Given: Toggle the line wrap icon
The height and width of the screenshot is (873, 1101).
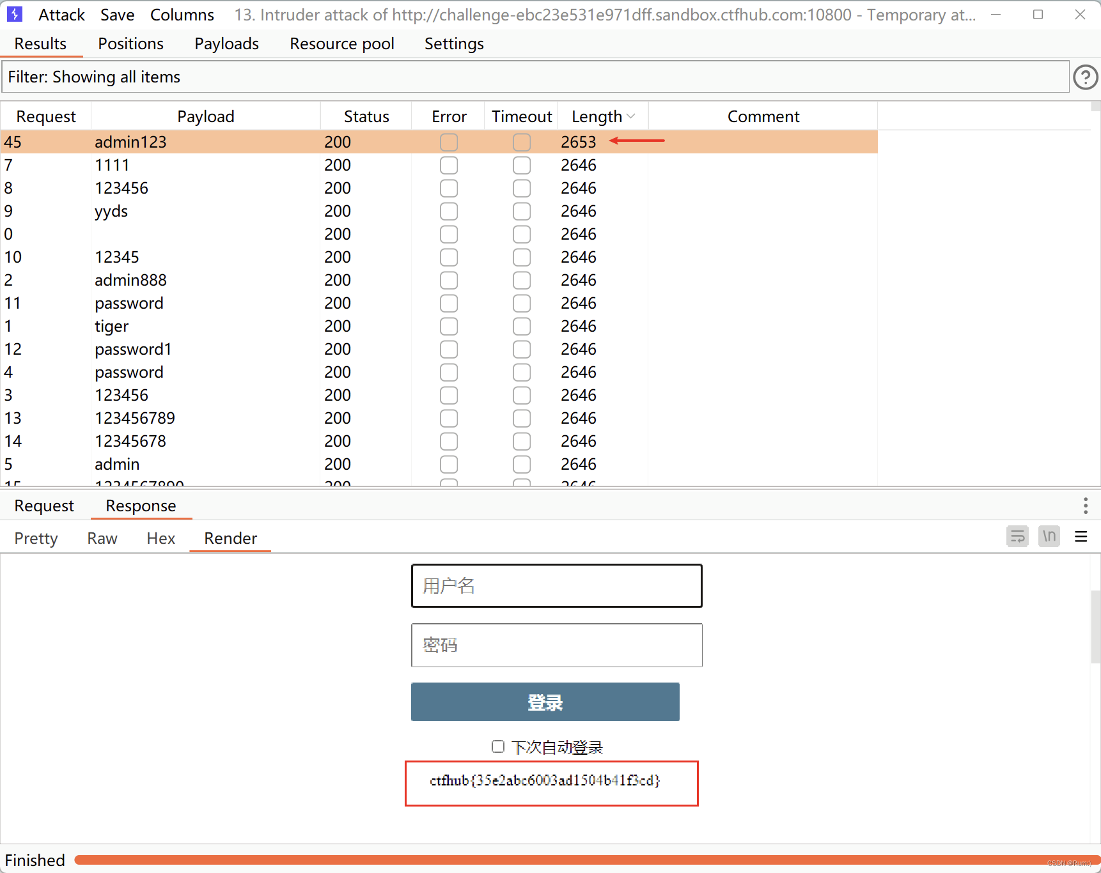Looking at the screenshot, I should click(x=1017, y=536).
